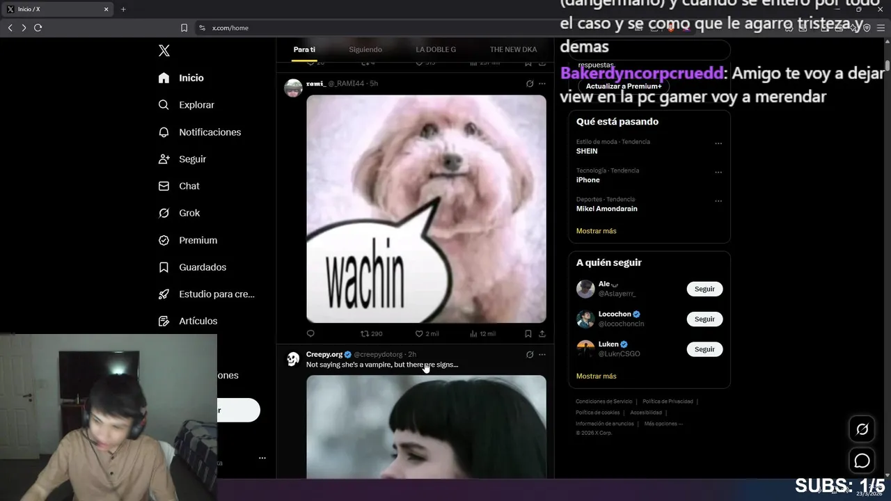The height and width of the screenshot is (501, 891).
Task: Go forward in the browser
Action: pyautogui.click(x=24, y=28)
